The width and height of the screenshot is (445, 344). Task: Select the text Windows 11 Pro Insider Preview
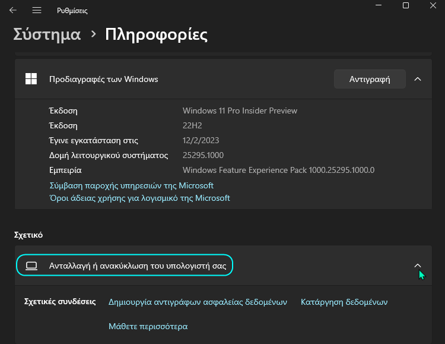pos(240,111)
